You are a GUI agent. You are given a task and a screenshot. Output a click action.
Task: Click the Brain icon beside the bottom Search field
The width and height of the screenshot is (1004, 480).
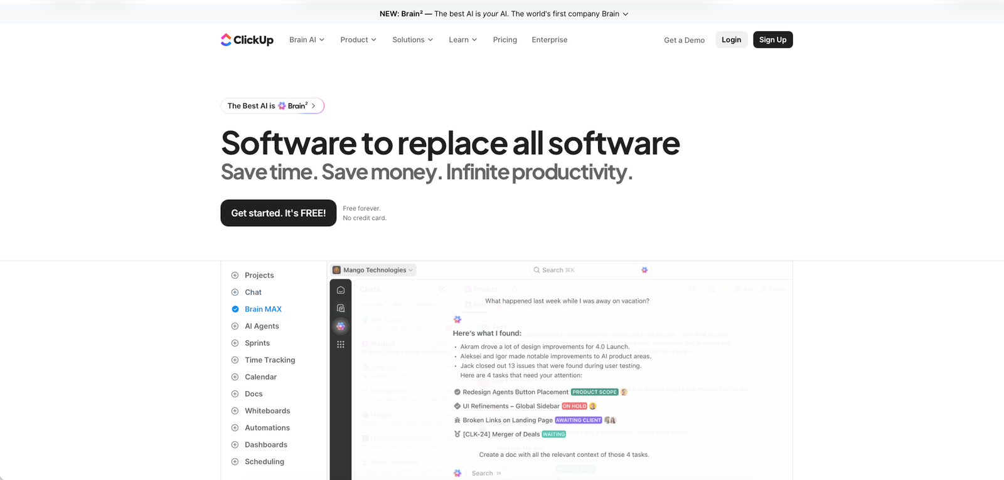pos(457,473)
